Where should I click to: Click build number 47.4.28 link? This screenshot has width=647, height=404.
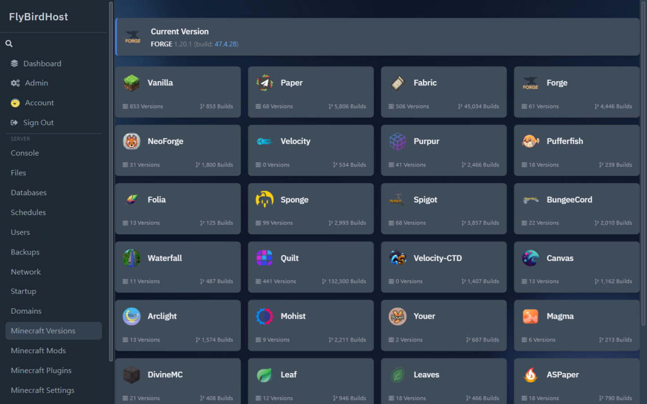coord(226,44)
